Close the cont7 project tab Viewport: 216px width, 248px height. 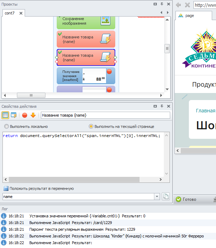[21, 13]
